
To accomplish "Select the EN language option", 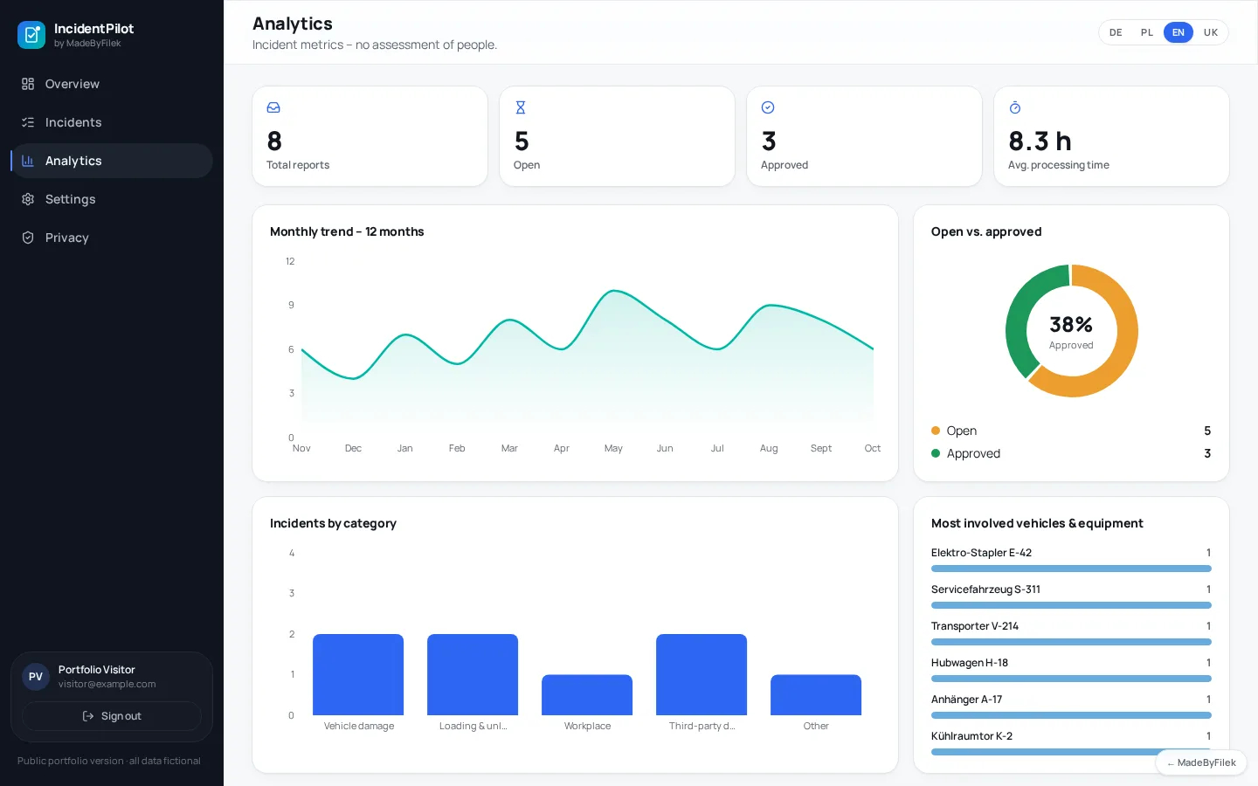I will click(1179, 32).
